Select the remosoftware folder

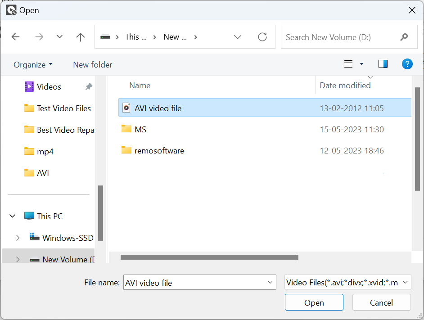tap(160, 151)
